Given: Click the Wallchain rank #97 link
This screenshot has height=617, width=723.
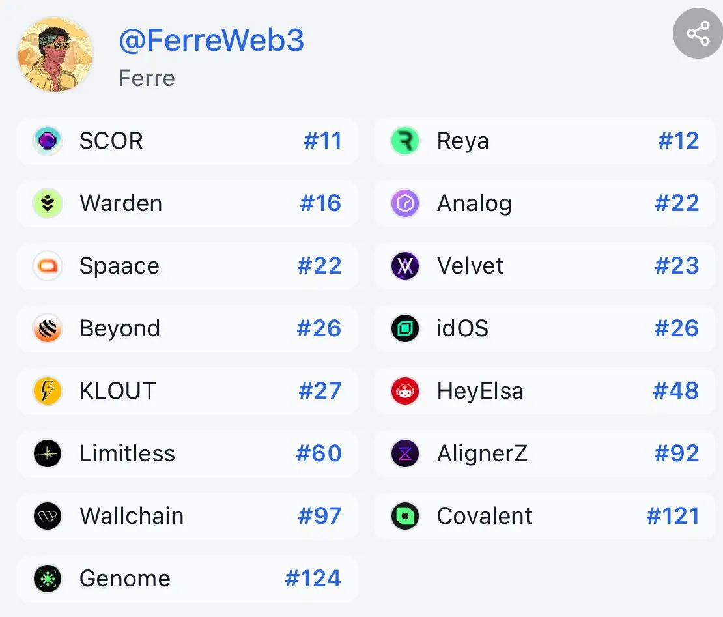Looking at the screenshot, I should (x=319, y=516).
